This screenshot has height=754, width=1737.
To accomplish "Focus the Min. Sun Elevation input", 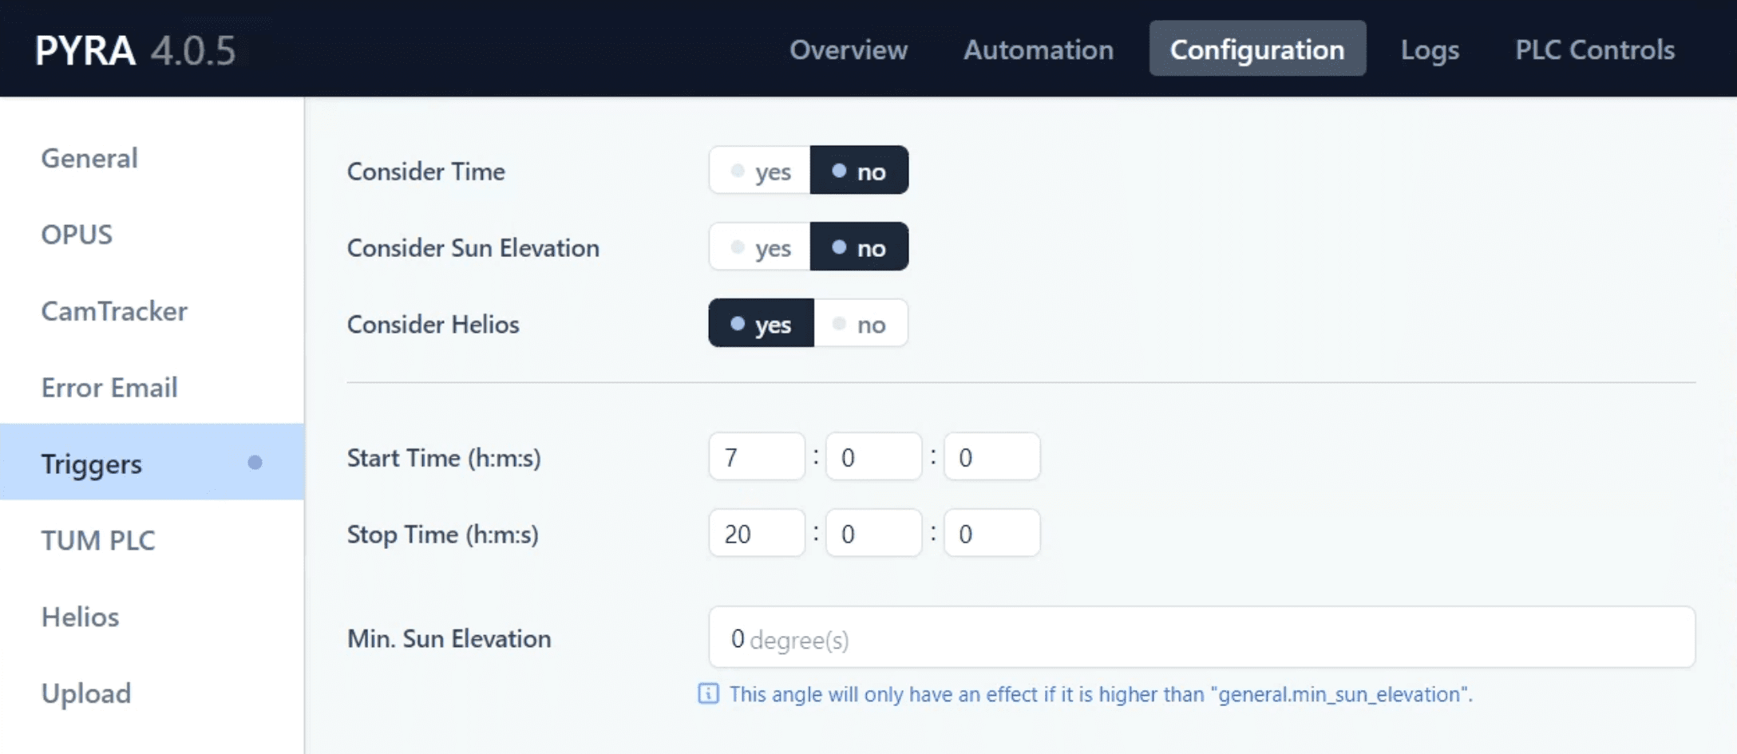I will [1201, 638].
